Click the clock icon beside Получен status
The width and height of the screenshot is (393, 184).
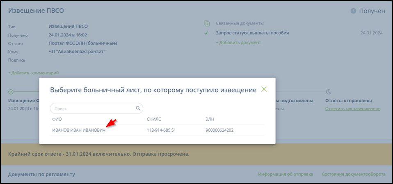(x=353, y=11)
